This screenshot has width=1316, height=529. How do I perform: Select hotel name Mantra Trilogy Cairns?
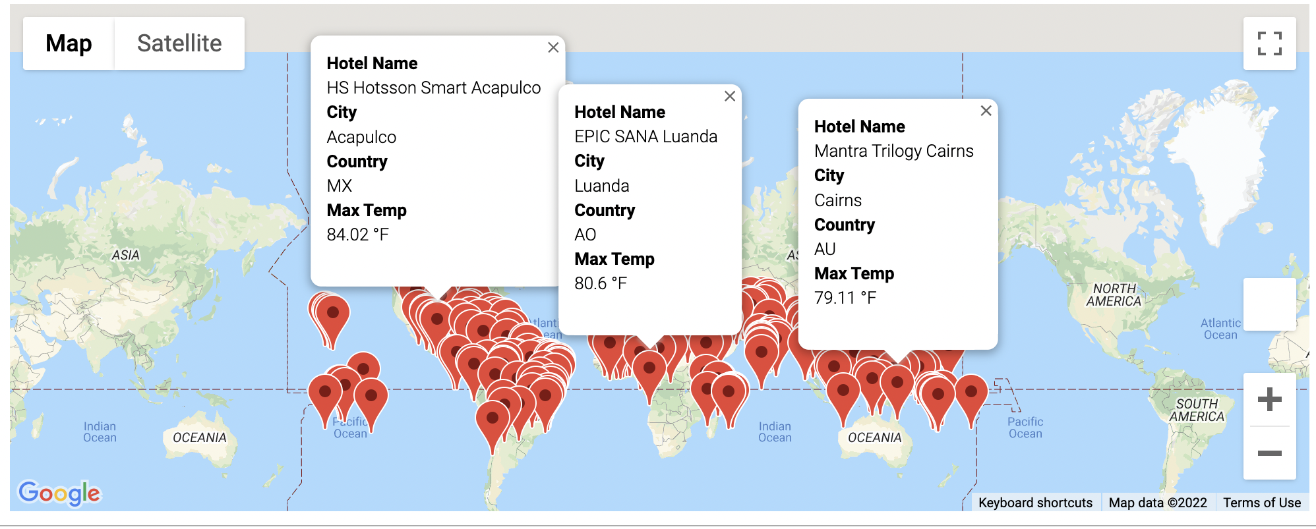(894, 151)
